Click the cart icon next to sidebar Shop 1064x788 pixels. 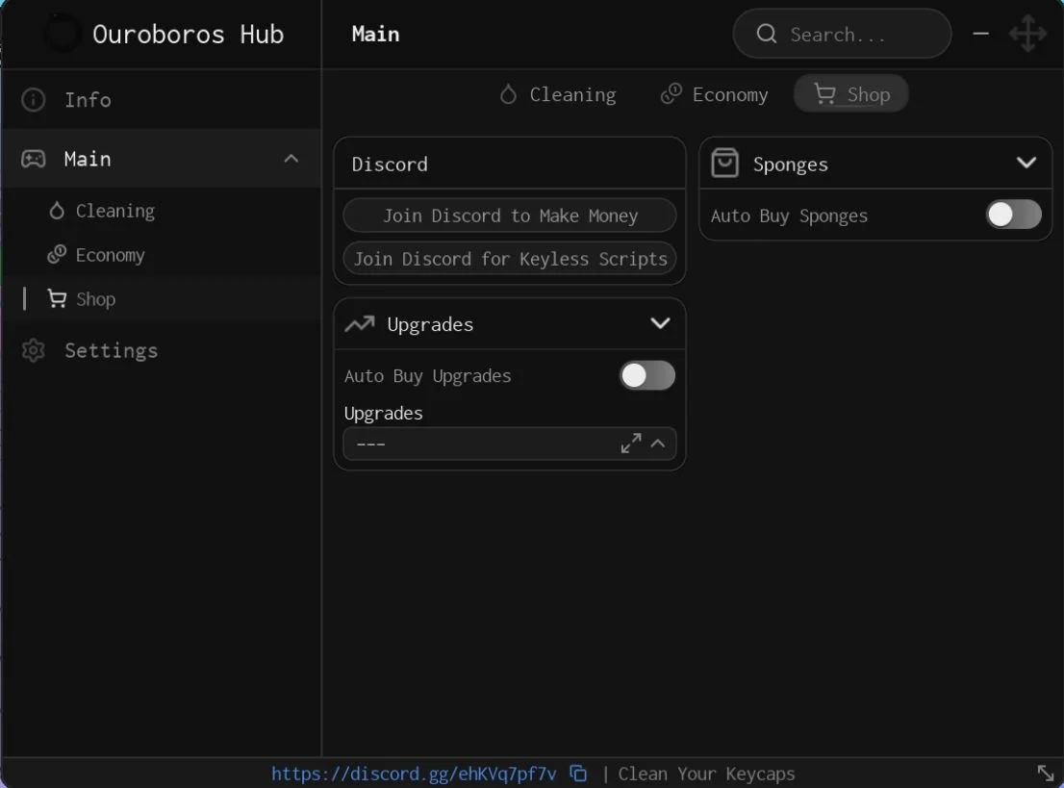(57, 298)
